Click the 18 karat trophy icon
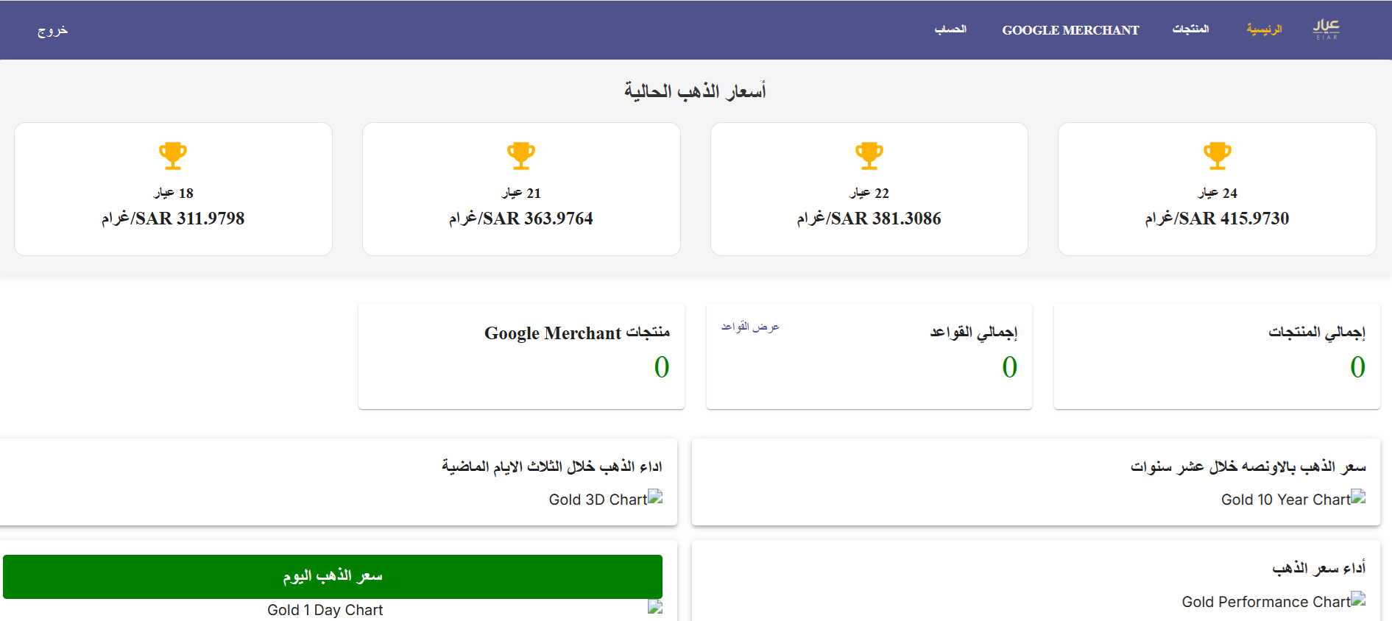Viewport: 1392px width, 621px height. pos(173,155)
